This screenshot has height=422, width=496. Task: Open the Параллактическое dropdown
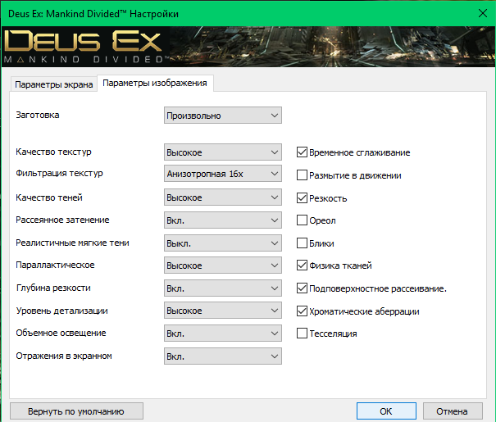tap(223, 265)
